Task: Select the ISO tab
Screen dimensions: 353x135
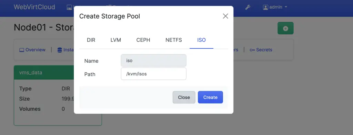Action: 201,40
